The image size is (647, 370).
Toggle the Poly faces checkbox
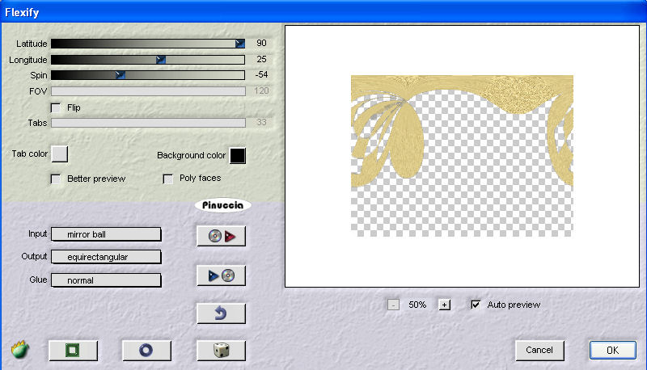click(x=168, y=179)
